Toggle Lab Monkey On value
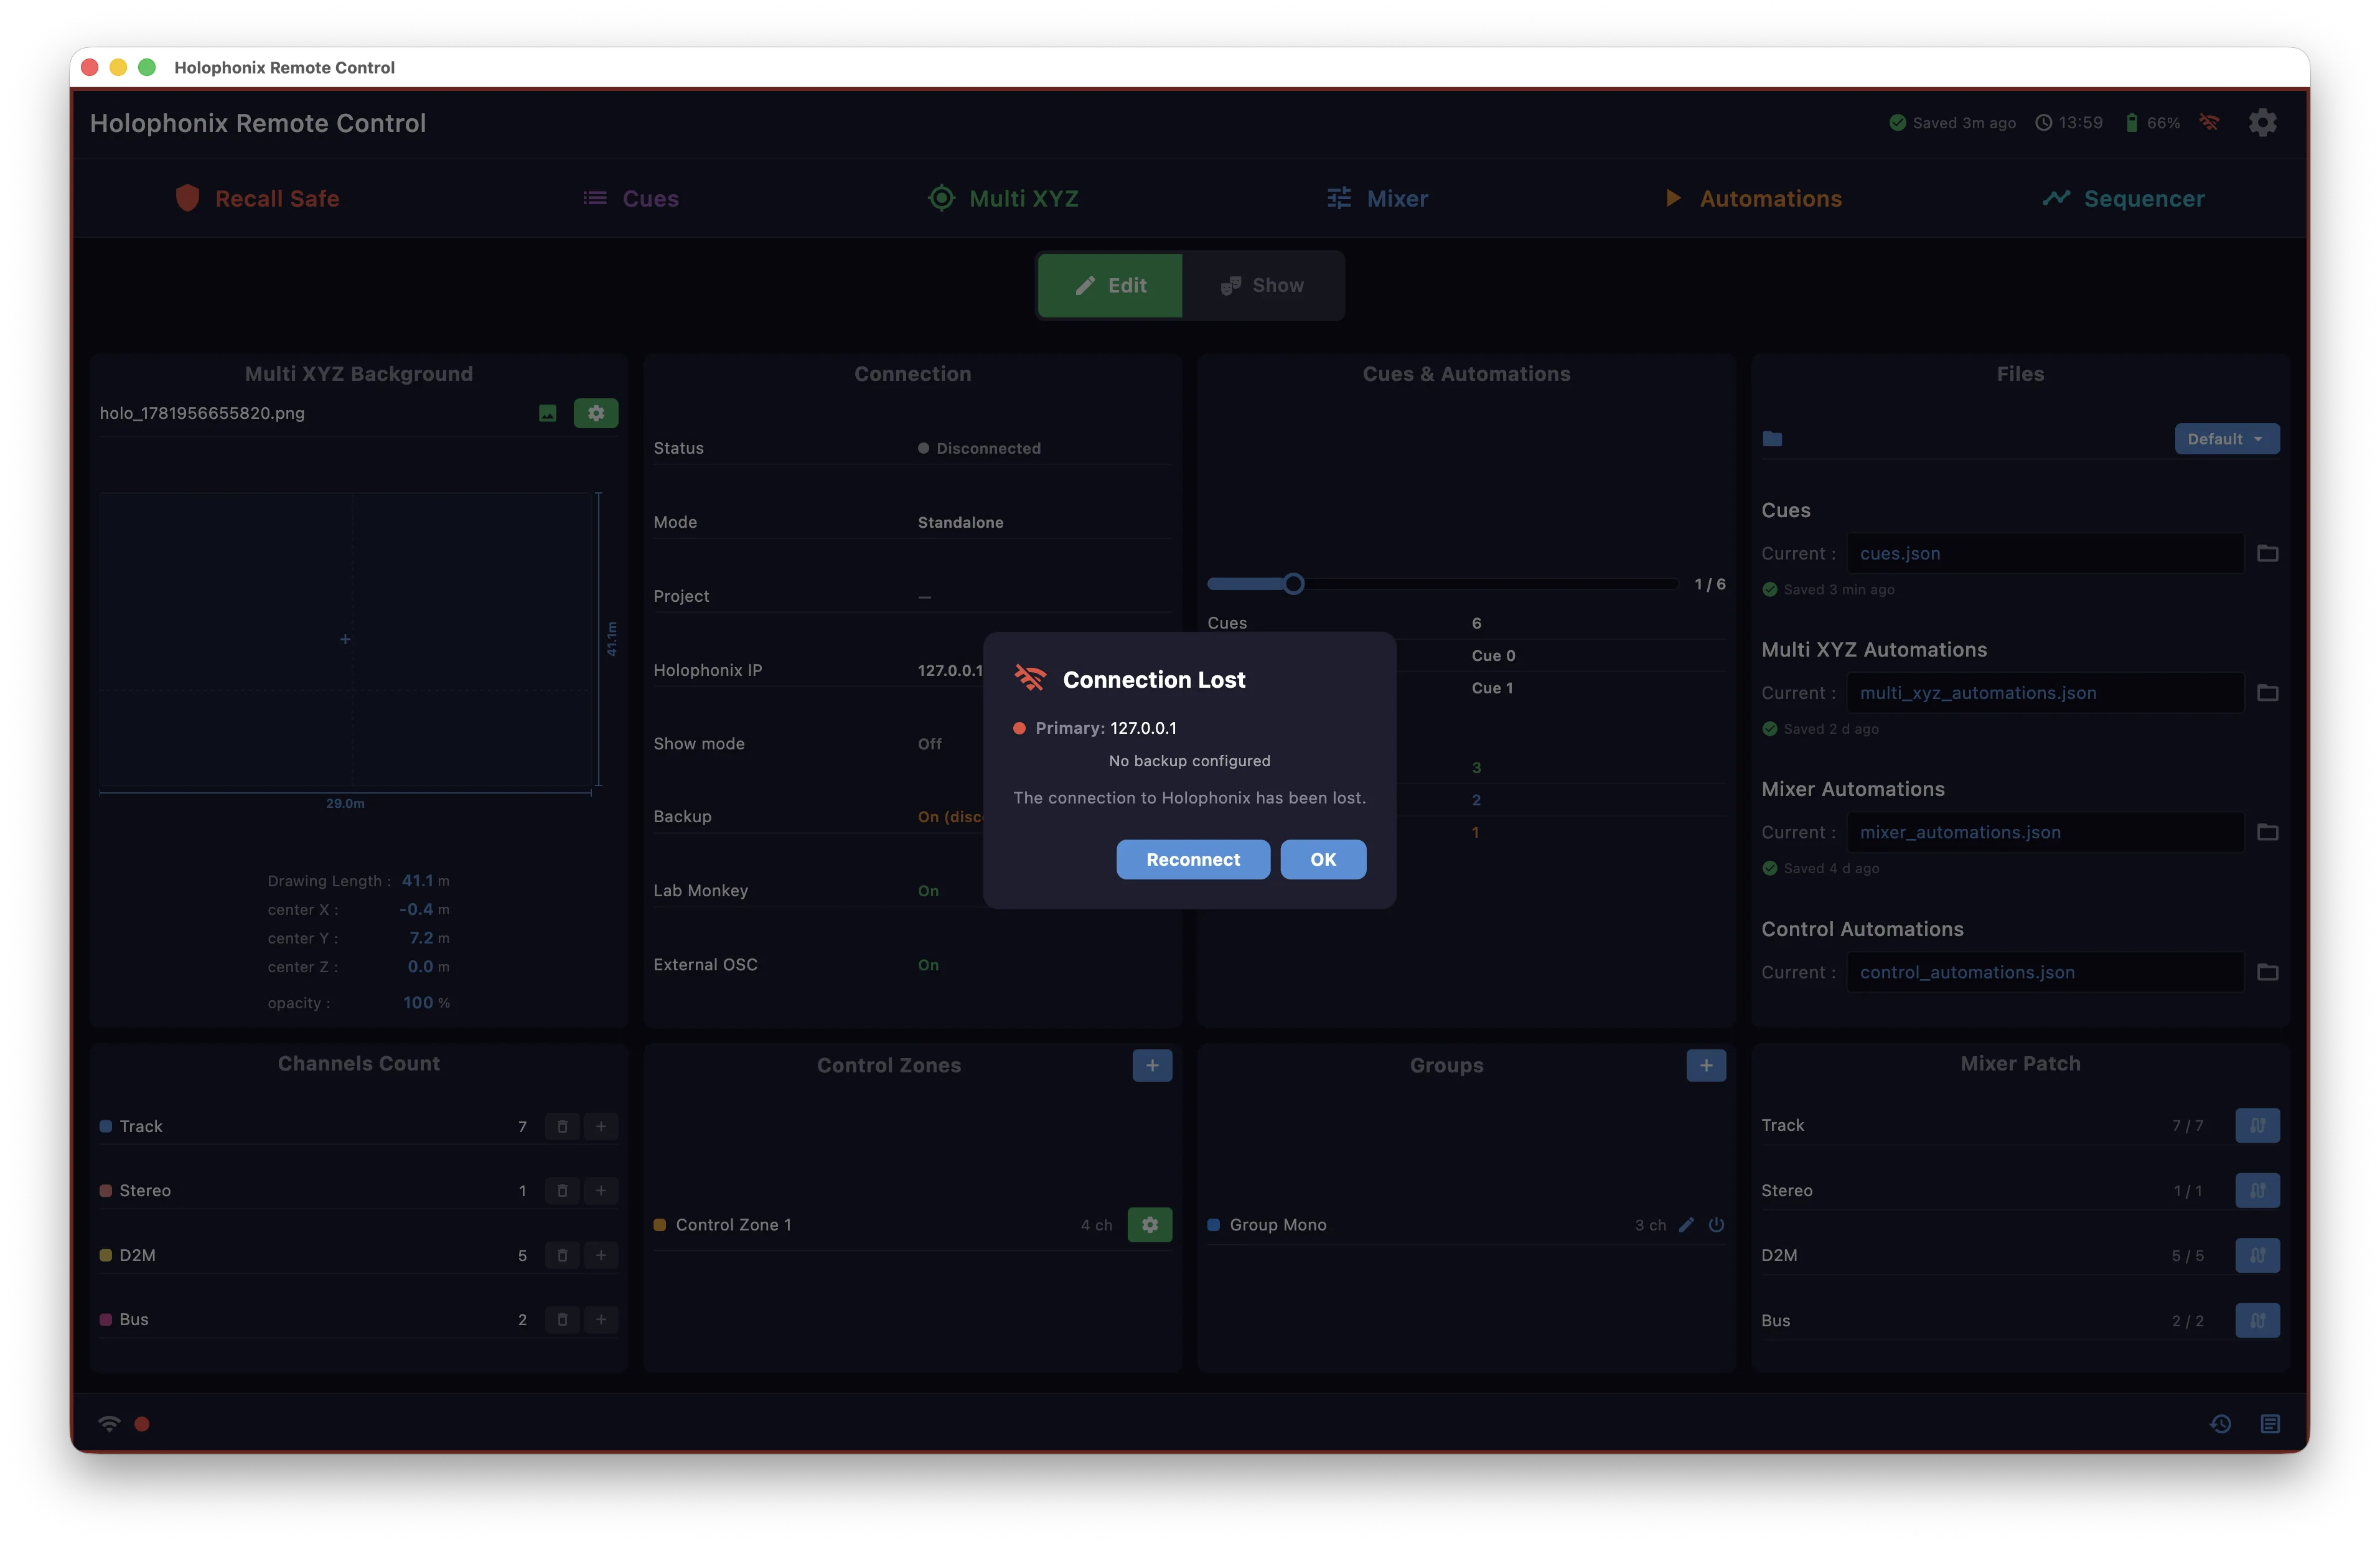Viewport: 2380px width, 1546px height. point(928,891)
